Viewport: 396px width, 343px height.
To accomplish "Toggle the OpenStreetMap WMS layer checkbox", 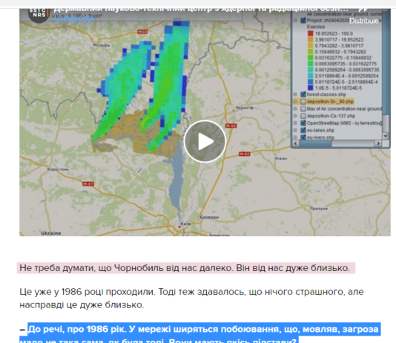I will pyautogui.click(x=303, y=123).
